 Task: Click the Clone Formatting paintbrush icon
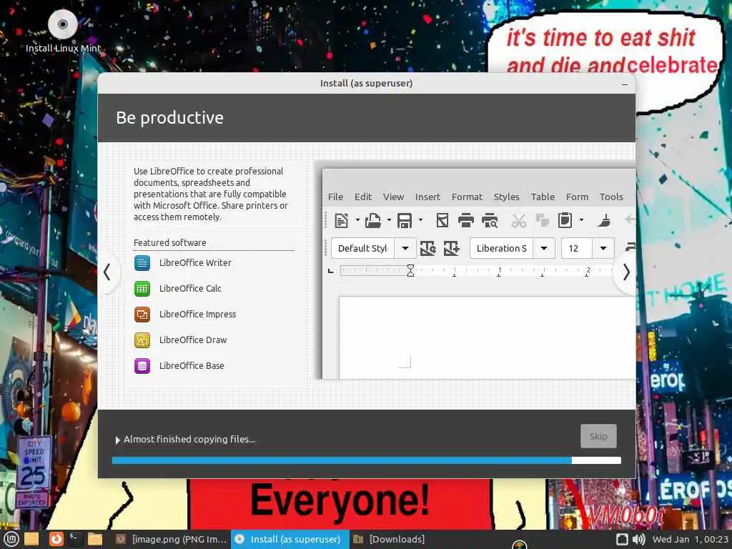(603, 220)
